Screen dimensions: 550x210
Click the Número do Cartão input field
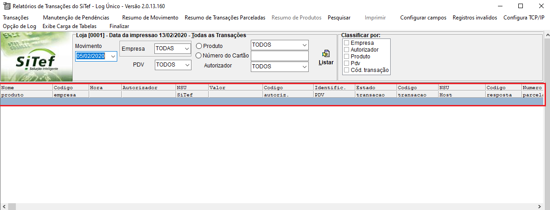point(279,56)
